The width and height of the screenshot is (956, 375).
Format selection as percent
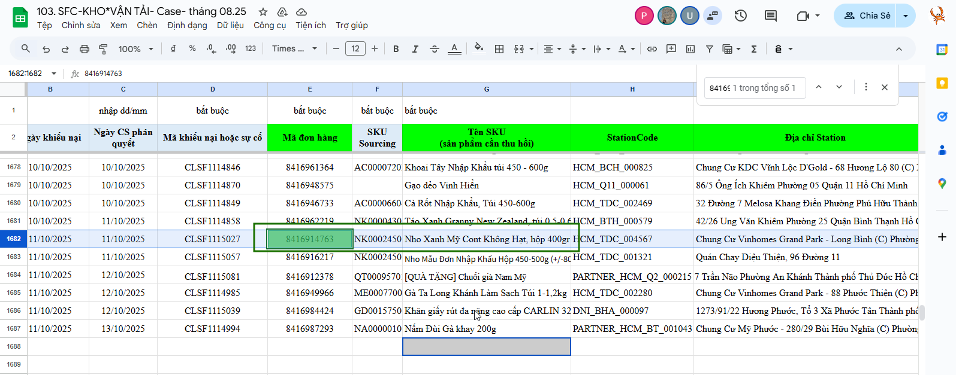[x=192, y=49]
